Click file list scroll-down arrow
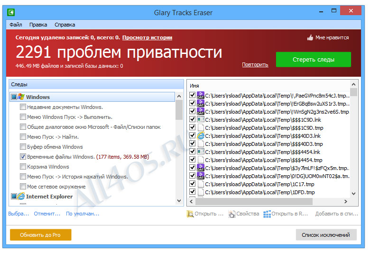Viewport: 379px width, 260px height. (x=353, y=193)
